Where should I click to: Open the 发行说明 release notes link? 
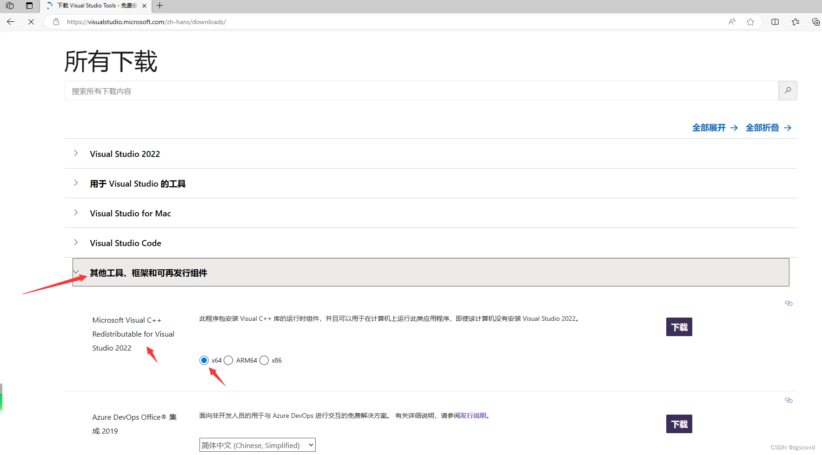(473, 416)
